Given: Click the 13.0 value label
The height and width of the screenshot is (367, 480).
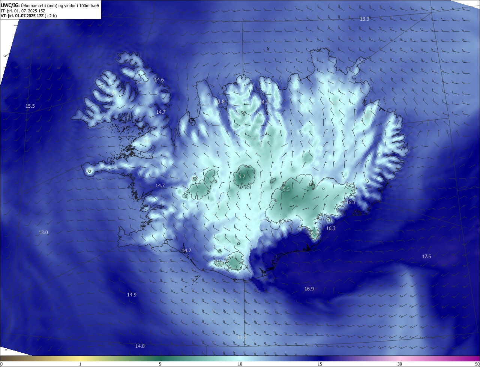Looking at the screenshot, I should click(x=43, y=233).
